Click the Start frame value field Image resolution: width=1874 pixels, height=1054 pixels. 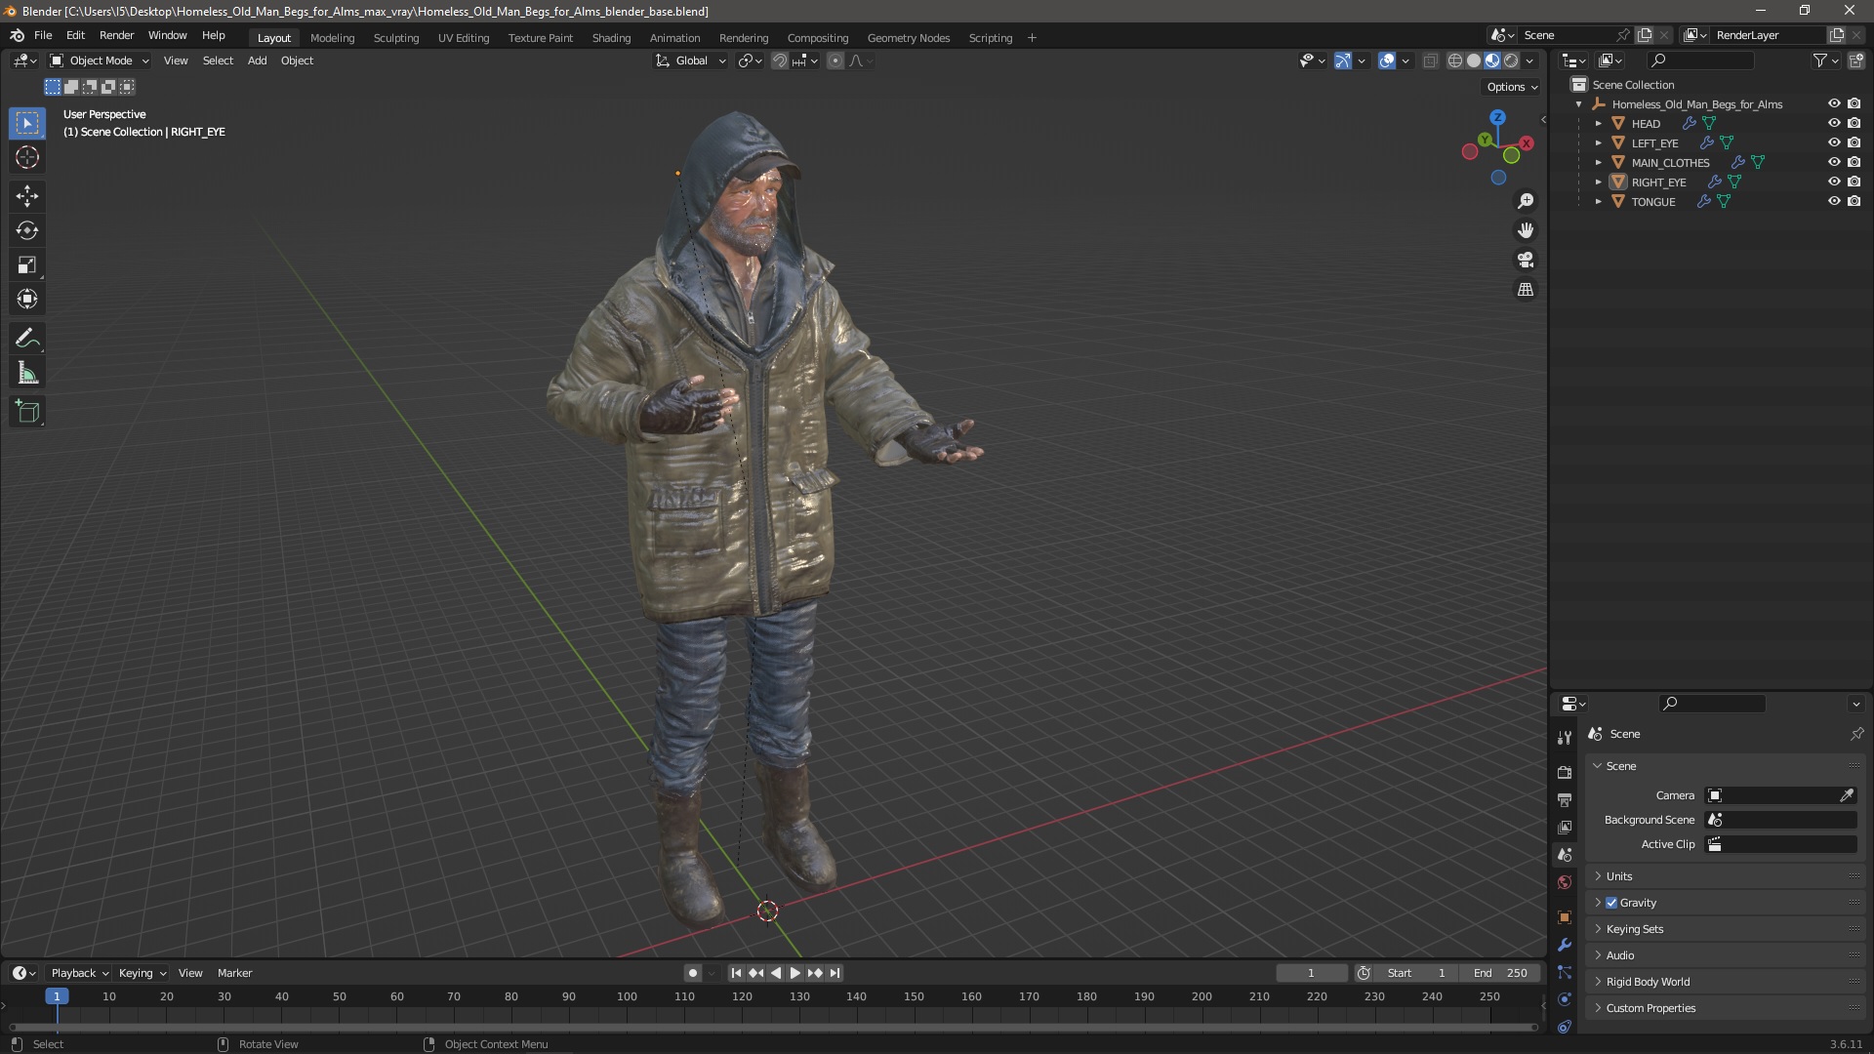tap(1418, 973)
